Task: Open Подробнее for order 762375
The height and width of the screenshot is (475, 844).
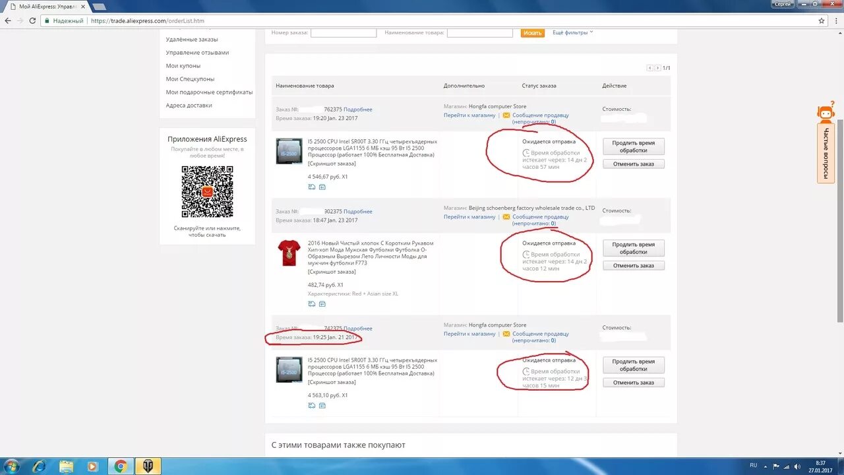Action: point(358,110)
